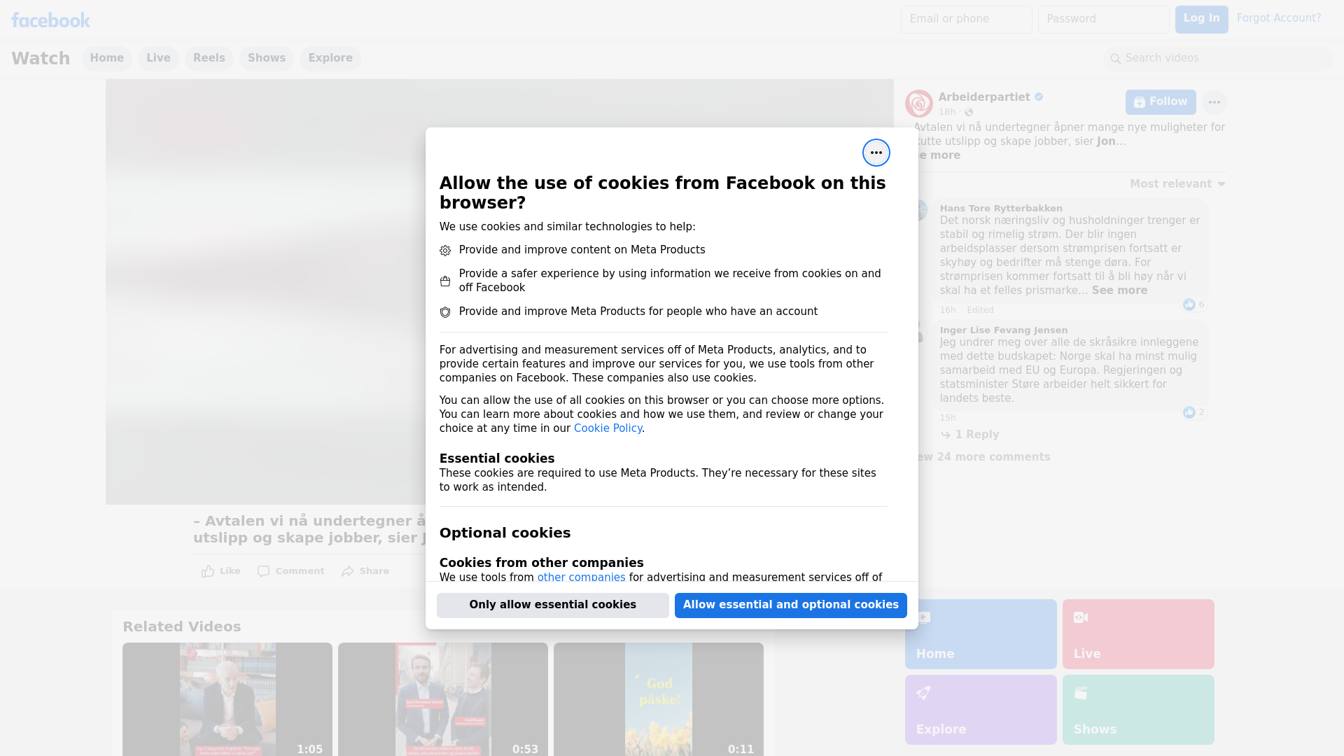Open the Home tile with video icon
Viewport: 1344px width, 756px height.
pyautogui.click(x=980, y=634)
